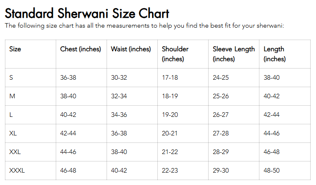This screenshot has height=185, width=316.
Task: Click the Length (inches) column header
Action: 274,54
